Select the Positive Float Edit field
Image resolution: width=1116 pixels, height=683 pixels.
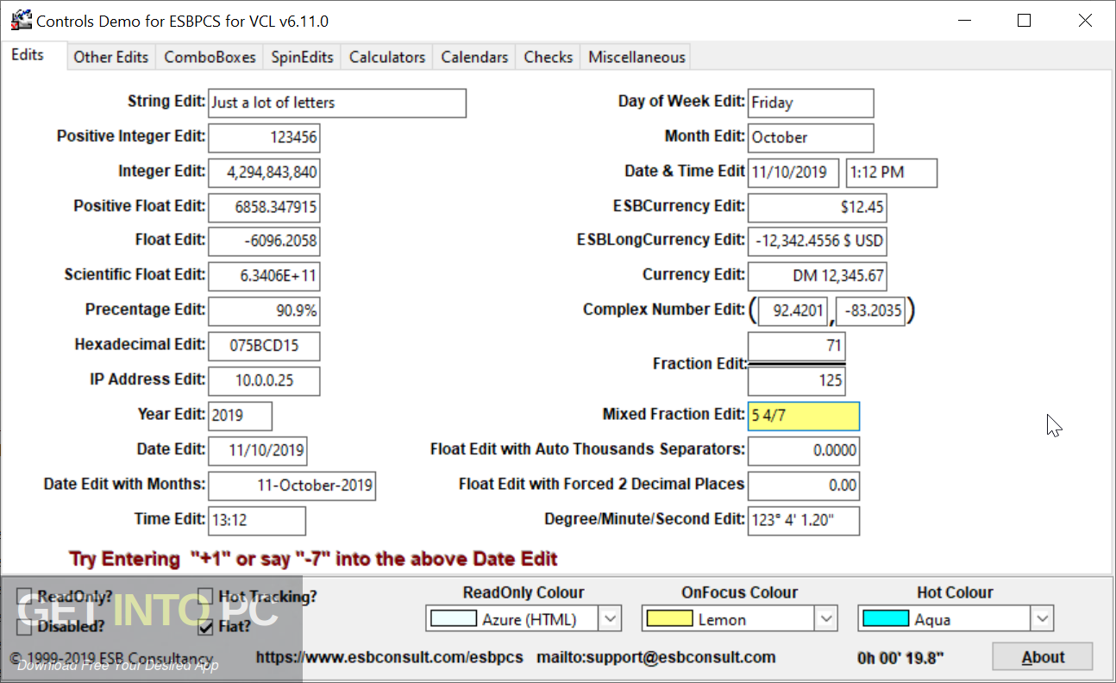[264, 207]
